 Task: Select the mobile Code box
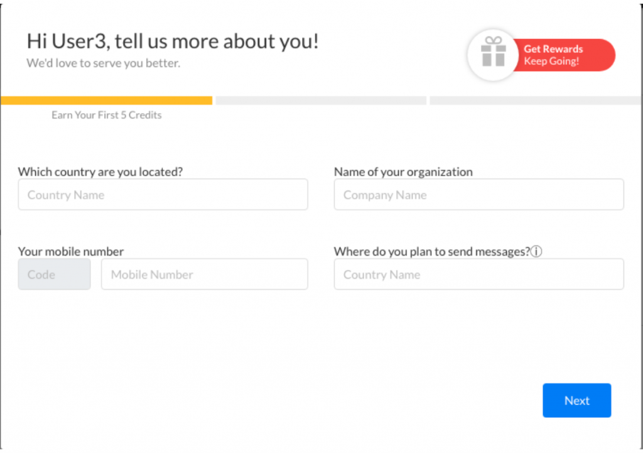[54, 274]
